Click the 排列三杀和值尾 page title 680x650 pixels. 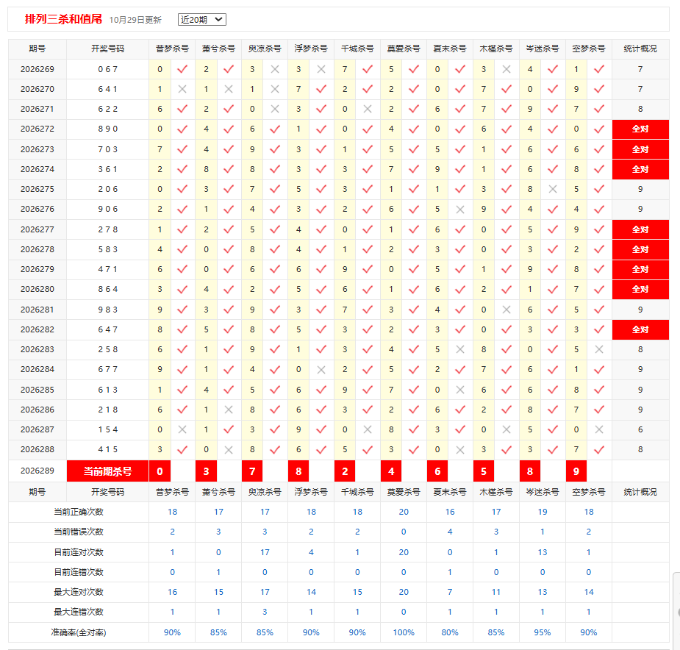coord(63,19)
